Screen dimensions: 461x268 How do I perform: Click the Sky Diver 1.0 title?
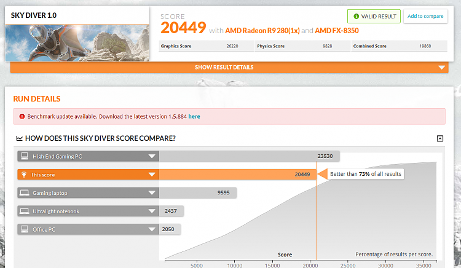[34, 15]
